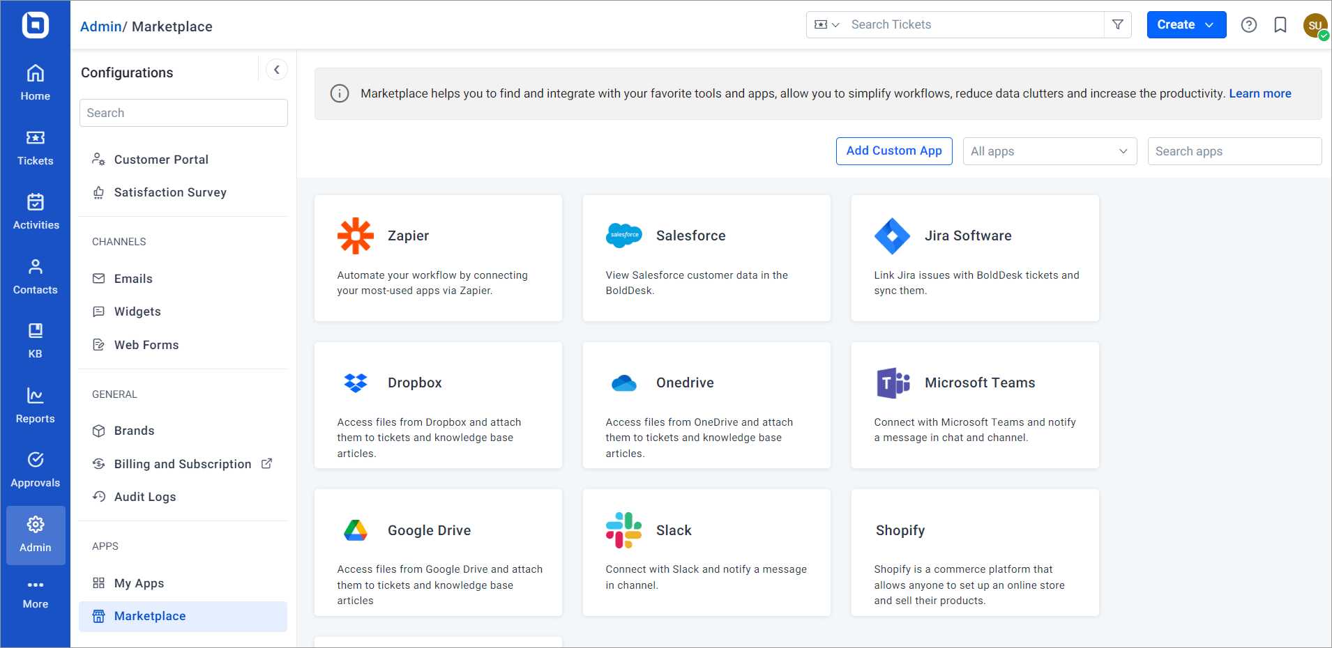The height and width of the screenshot is (648, 1332).
Task: Click the Onedrive cloud logo
Action: [x=623, y=383]
